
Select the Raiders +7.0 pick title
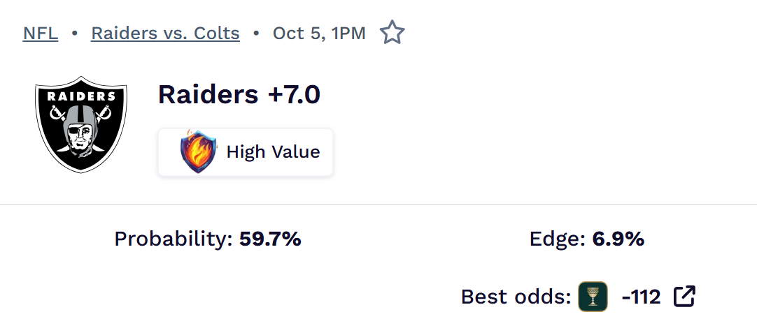click(x=239, y=94)
